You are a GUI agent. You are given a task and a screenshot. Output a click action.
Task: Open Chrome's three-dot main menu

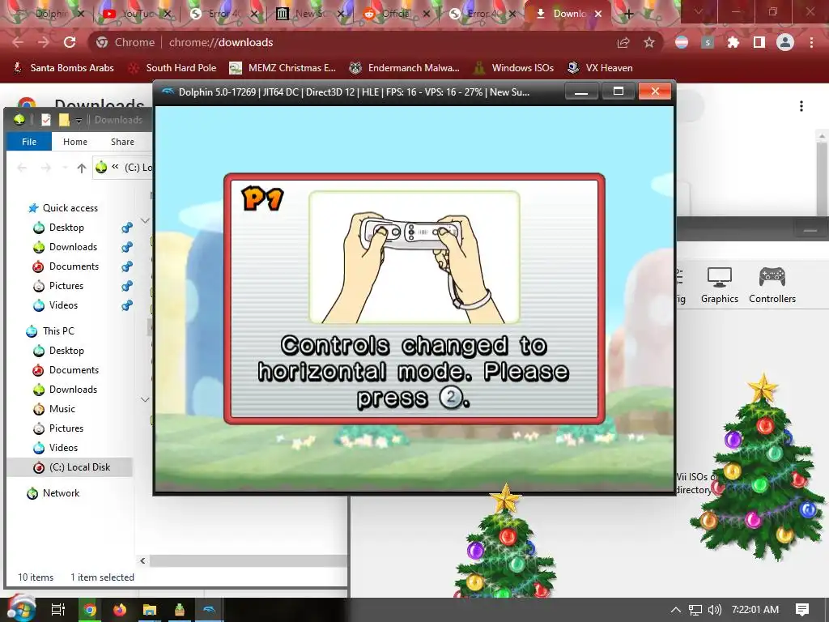tap(811, 42)
